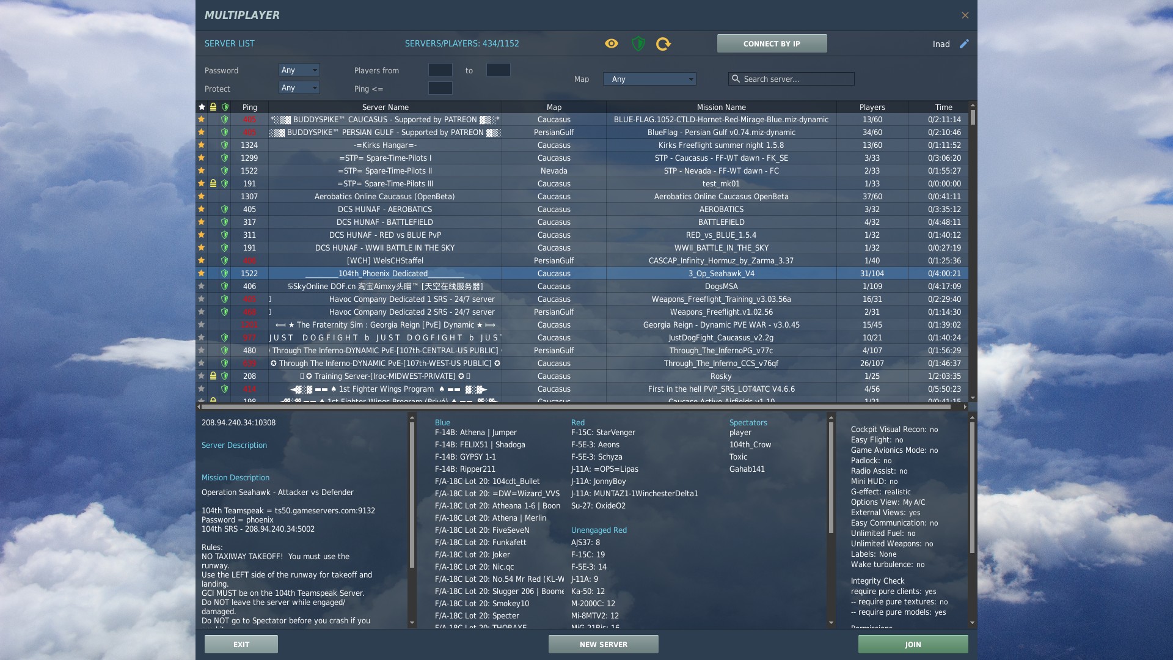The height and width of the screenshot is (660, 1173).
Task: Sort server list by Time column
Action: click(x=938, y=107)
